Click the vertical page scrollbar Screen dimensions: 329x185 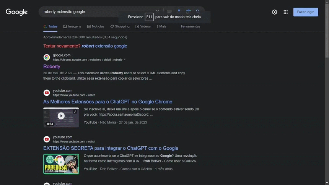tap(327, 30)
